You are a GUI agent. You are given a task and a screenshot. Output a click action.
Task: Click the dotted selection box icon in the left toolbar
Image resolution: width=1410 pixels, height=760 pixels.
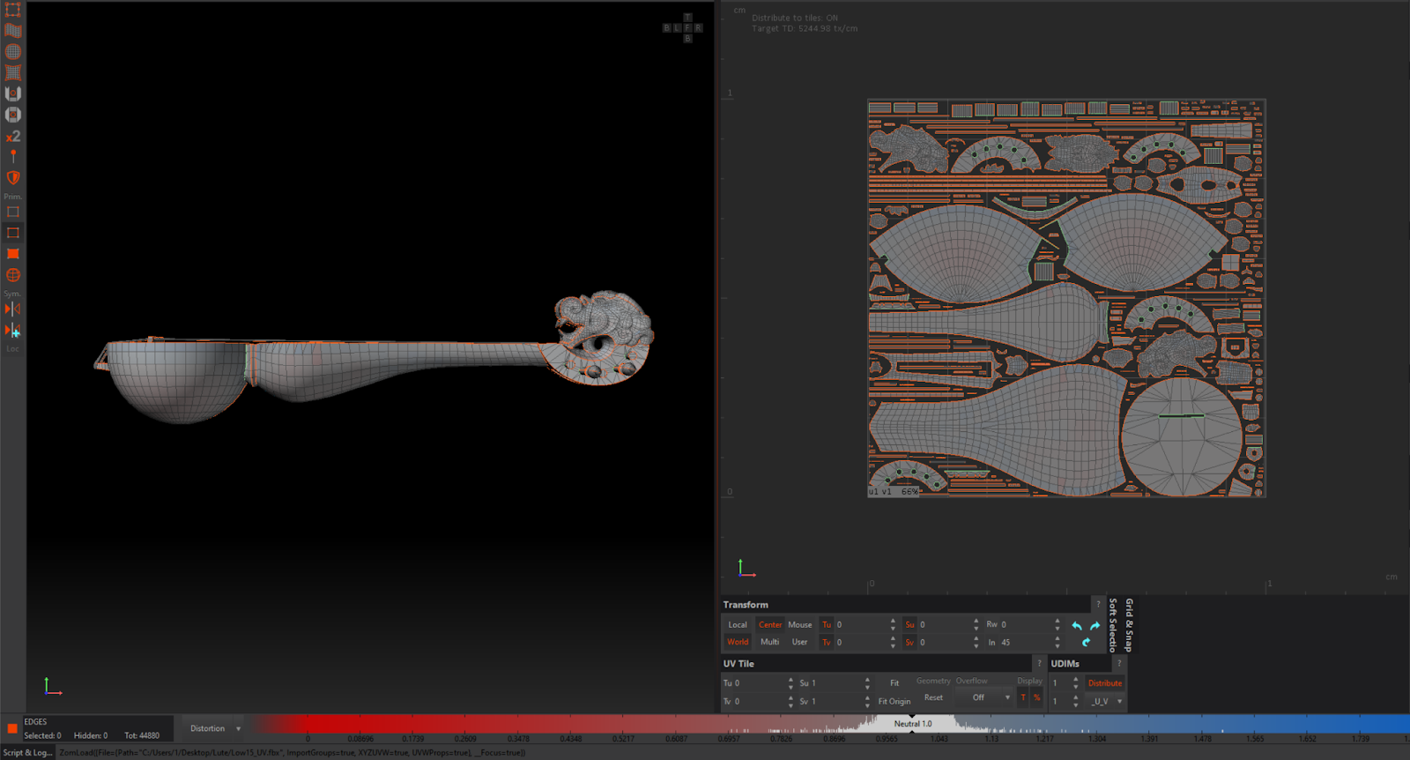12,10
